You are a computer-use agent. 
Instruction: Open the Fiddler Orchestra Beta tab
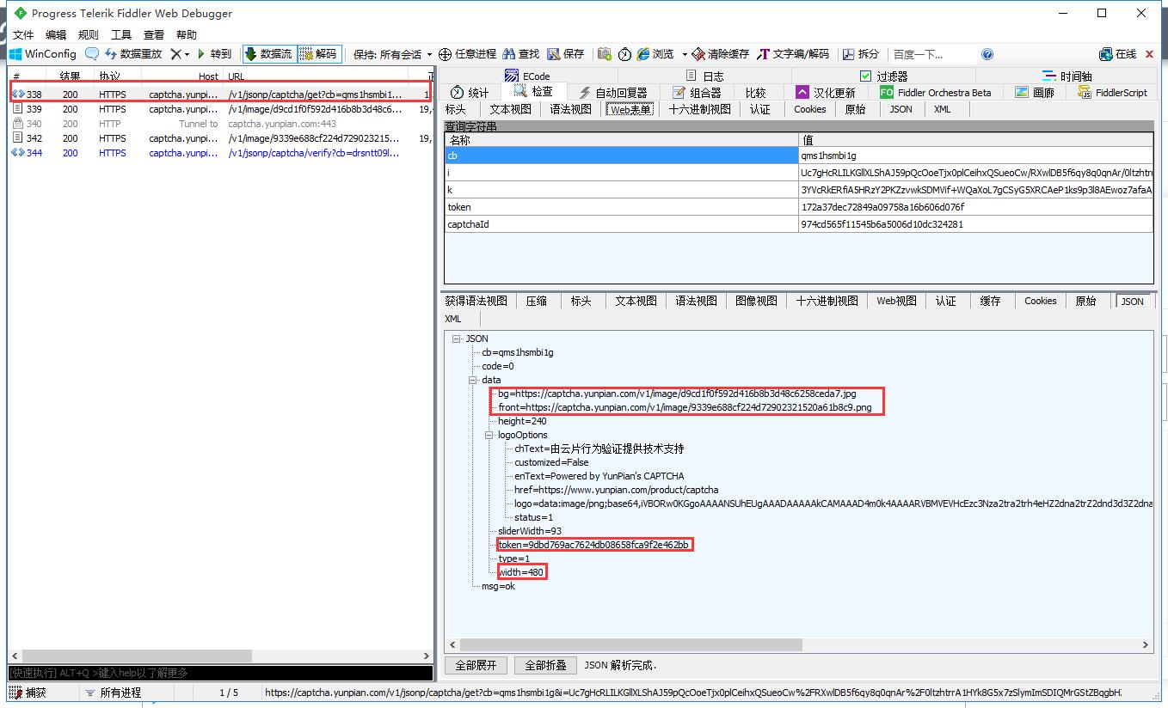pyautogui.click(x=936, y=93)
